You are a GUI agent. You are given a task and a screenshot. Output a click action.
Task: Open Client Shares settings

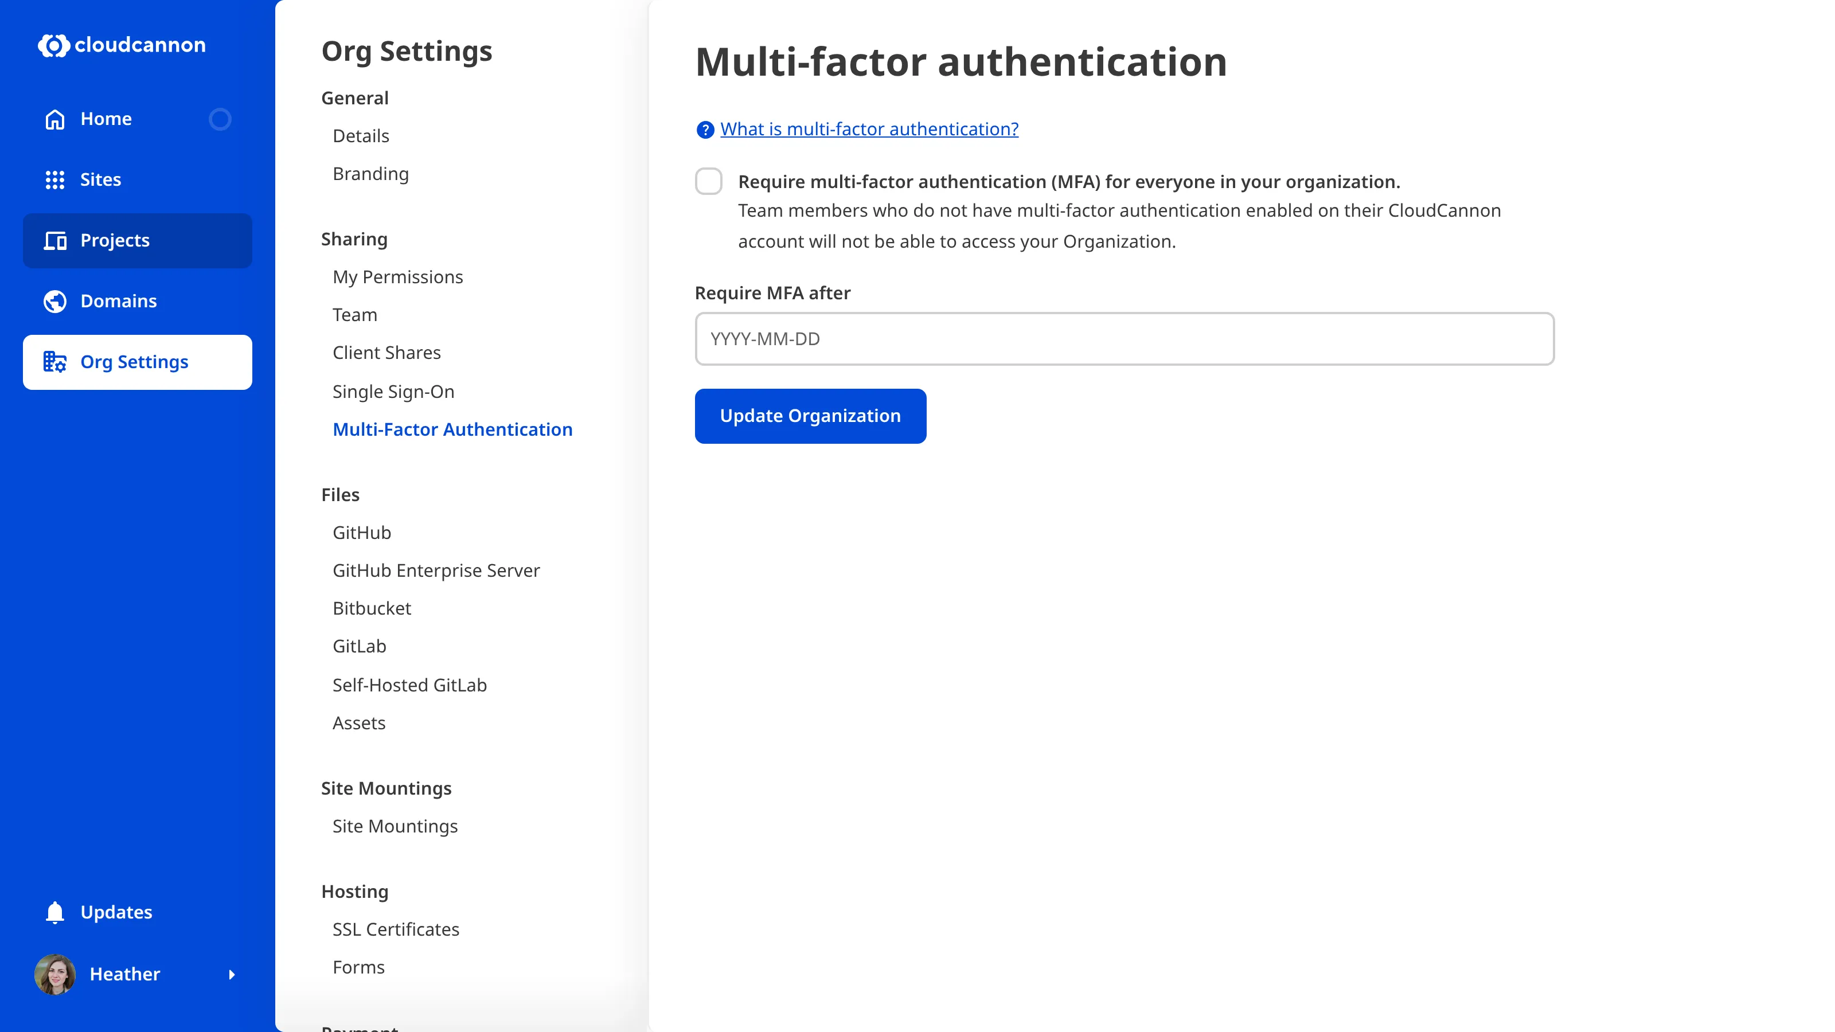click(387, 353)
